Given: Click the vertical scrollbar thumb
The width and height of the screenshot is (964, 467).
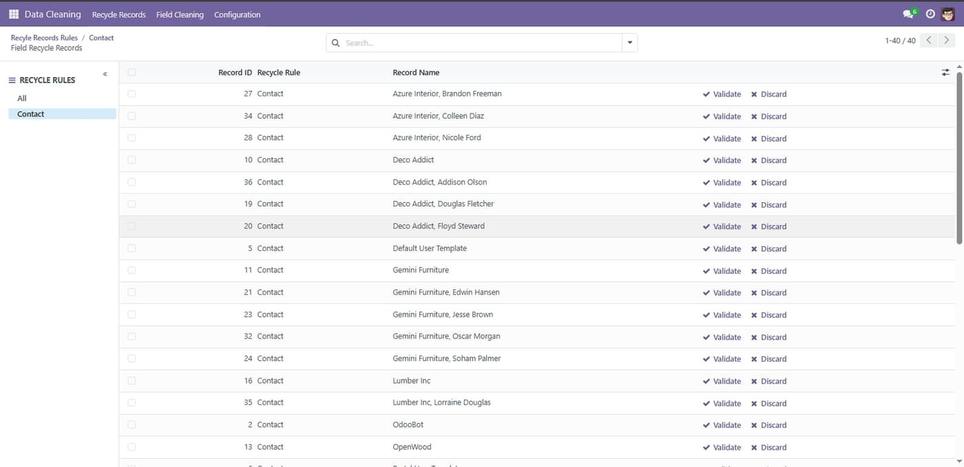Looking at the screenshot, I should [959, 157].
